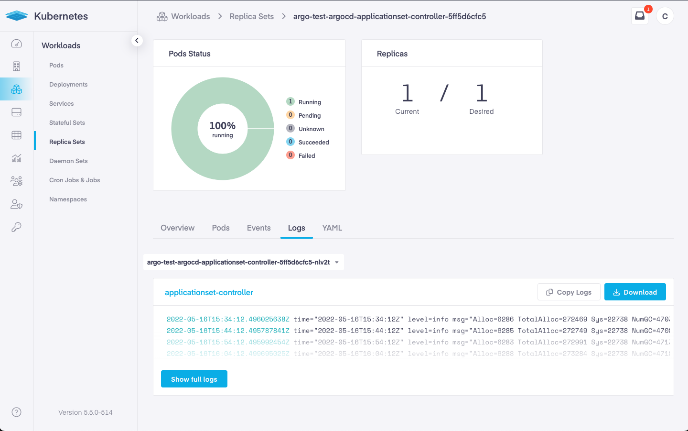Toggle the Failed status legend item
688x431 pixels.
point(306,155)
